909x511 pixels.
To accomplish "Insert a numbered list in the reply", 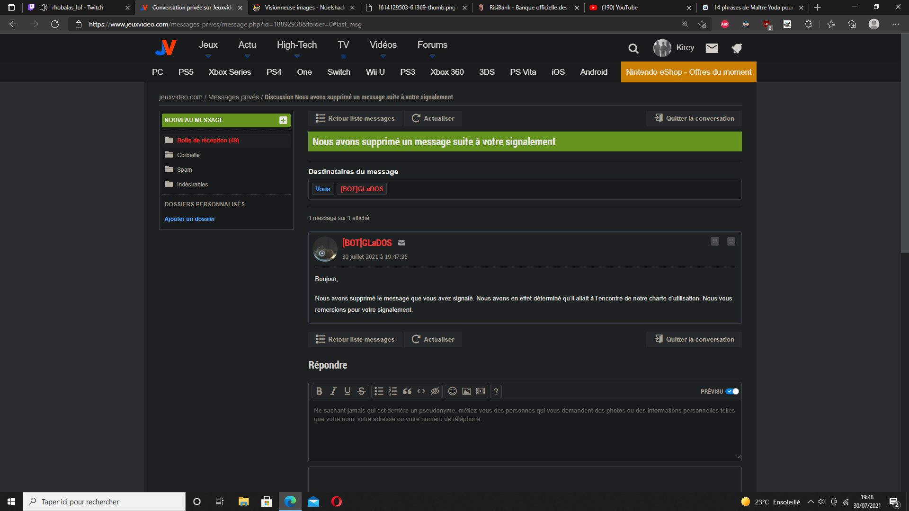I will tap(393, 391).
